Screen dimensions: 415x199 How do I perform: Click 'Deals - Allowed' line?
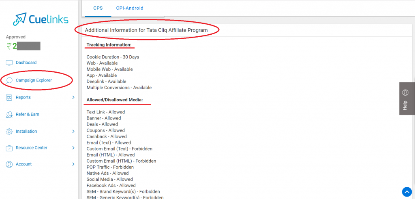tap(102, 124)
